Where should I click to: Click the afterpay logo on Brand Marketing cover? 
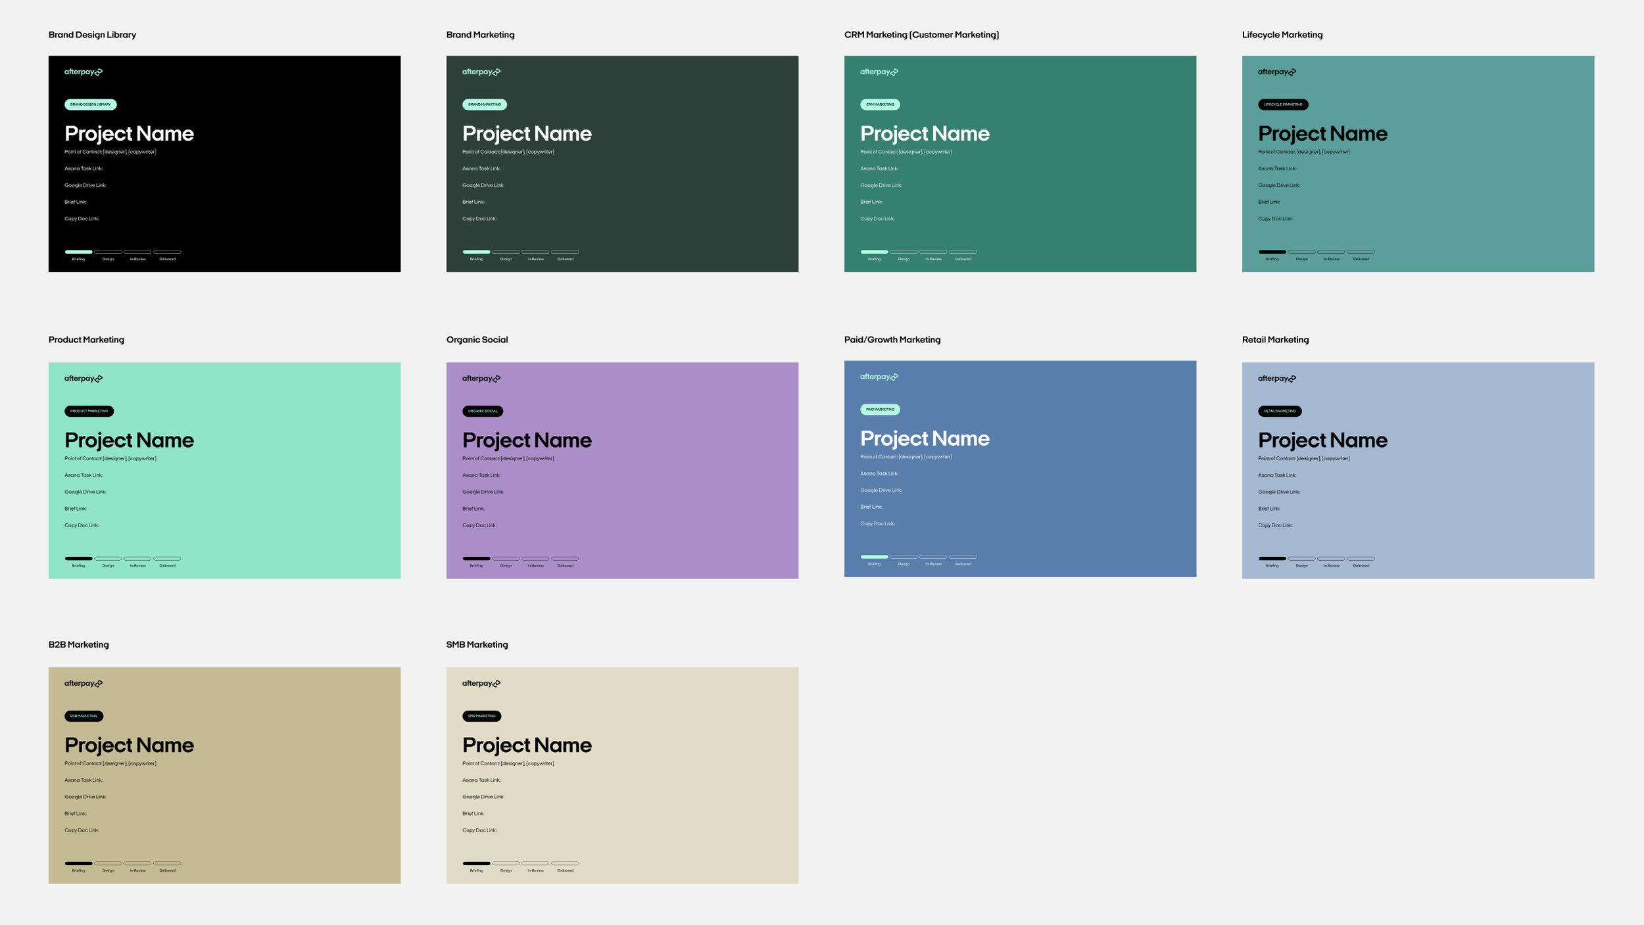pos(481,72)
